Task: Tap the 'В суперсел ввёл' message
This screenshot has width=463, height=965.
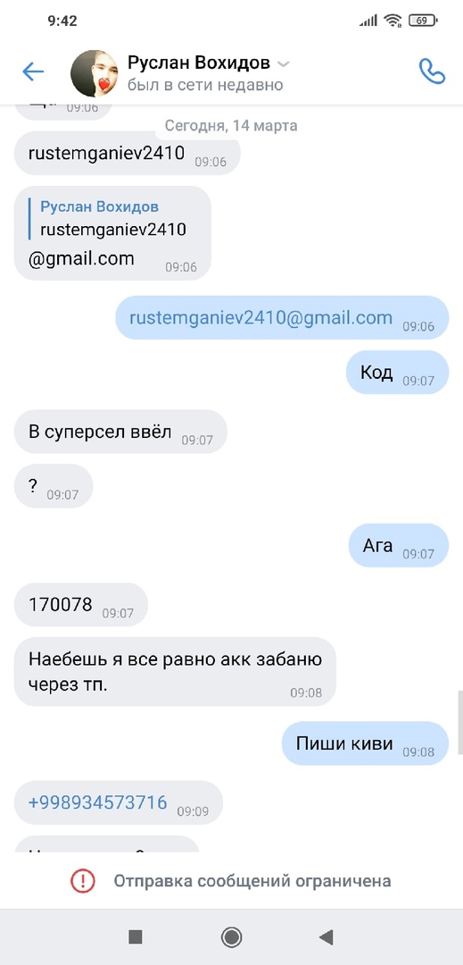Action: coord(120,432)
